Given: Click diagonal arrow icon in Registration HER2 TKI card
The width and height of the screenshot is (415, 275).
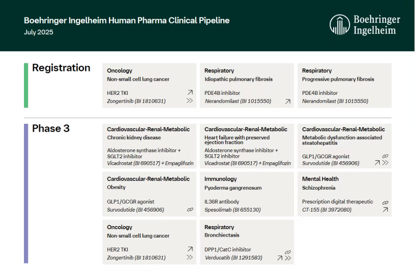Looking at the screenshot, I should tap(190, 92).
